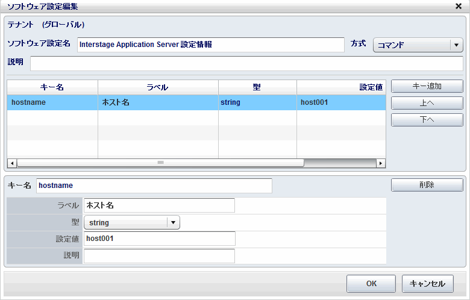
Task: Click the キー追加 button
Action: [x=427, y=86]
